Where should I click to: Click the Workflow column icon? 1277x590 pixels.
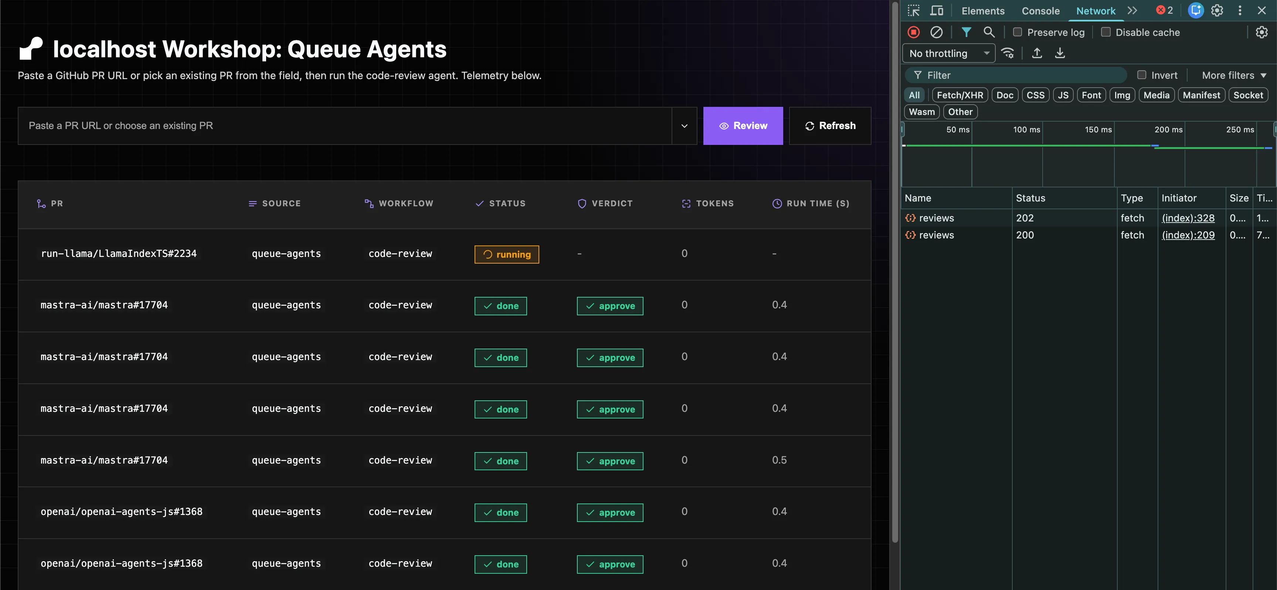[369, 204]
